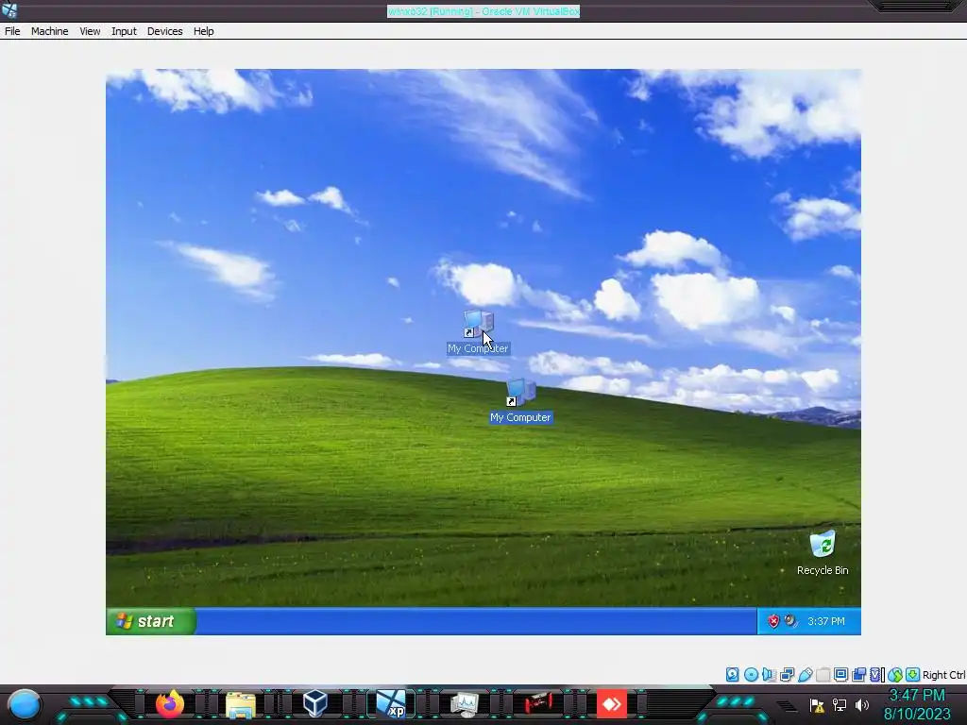Screen dimensions: 967x725
Task: Click the keyboard capture arrow icon
Action: click(x=913, y=674)
